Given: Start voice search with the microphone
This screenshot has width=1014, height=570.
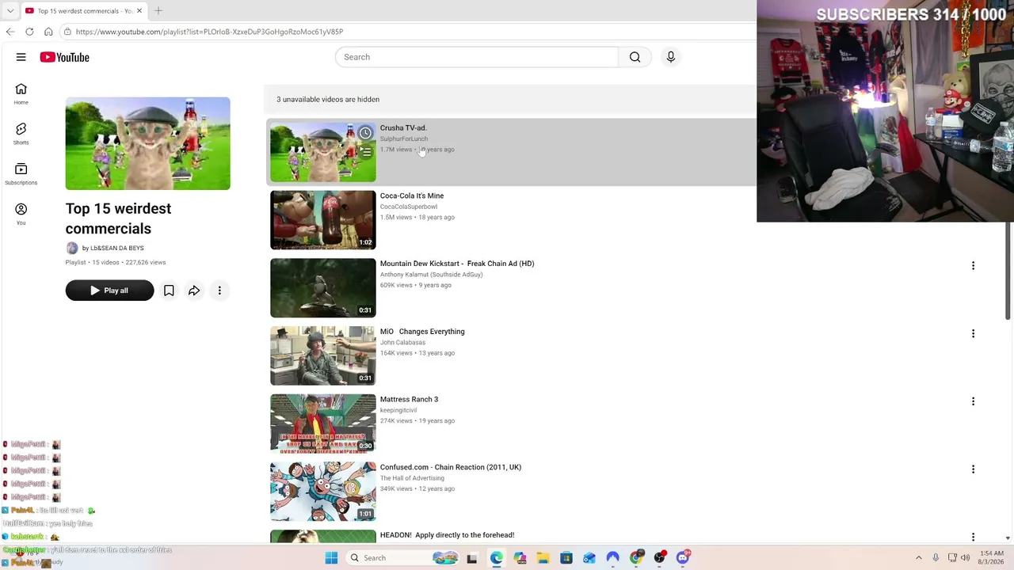Looking at the screenshot, I should click(670, 57).
